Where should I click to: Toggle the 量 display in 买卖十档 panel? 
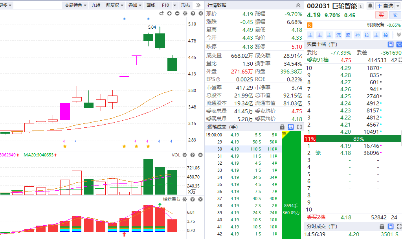tap(391, 44)
